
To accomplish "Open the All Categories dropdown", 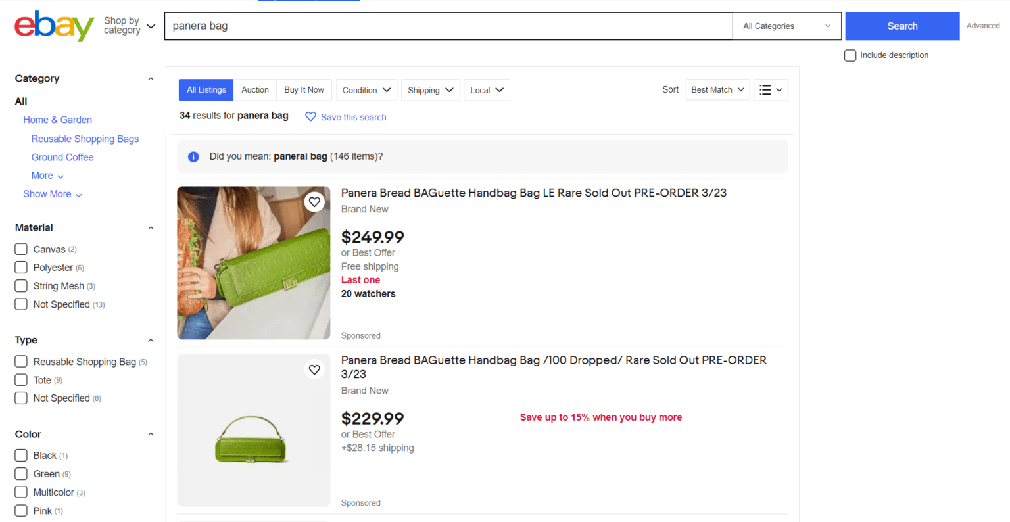I will [786, 26].
